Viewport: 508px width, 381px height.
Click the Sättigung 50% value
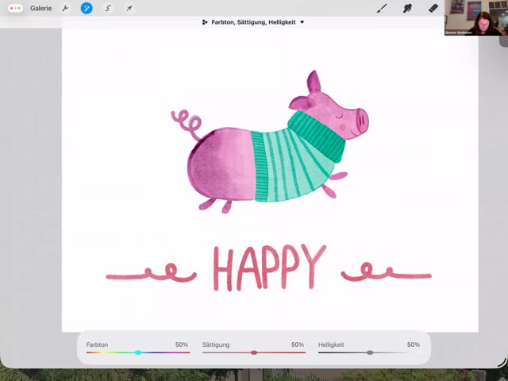coord(298,344)
